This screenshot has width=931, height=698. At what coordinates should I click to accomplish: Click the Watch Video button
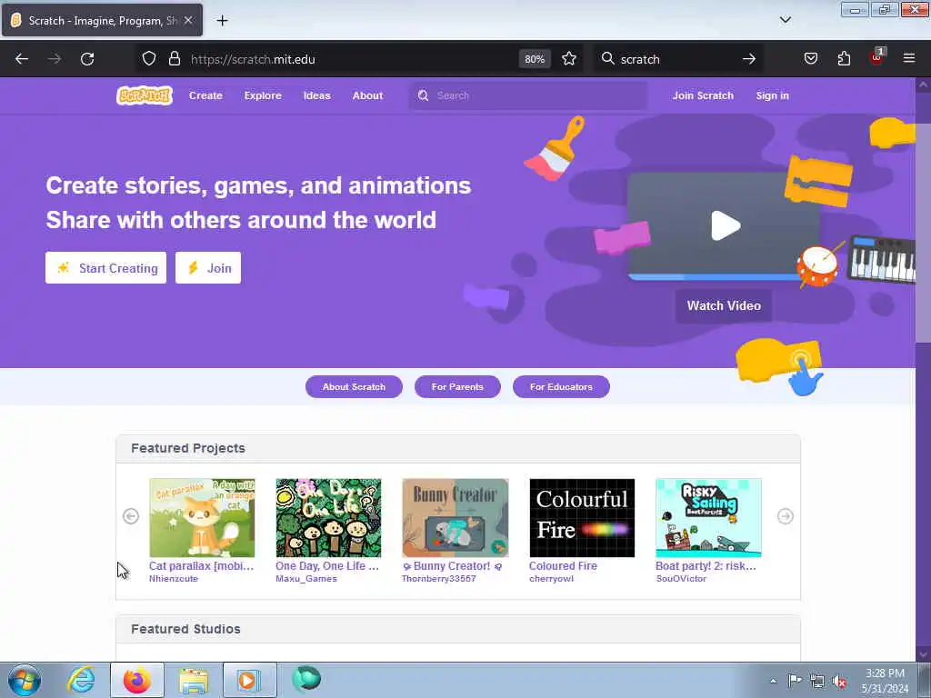click(x=724, y=305)
